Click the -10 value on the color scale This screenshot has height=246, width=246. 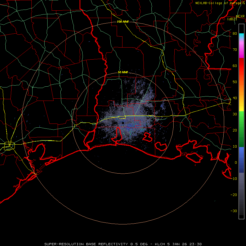pos(234,179)
